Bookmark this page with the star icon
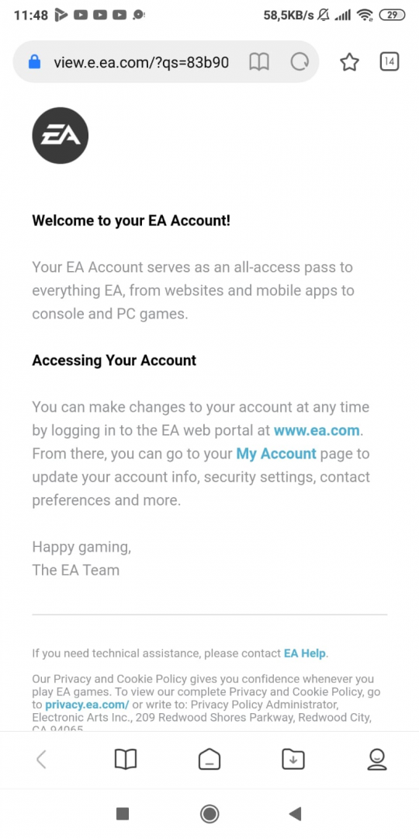 (x=349, y=63)
